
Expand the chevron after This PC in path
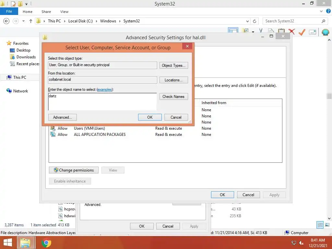65,21
